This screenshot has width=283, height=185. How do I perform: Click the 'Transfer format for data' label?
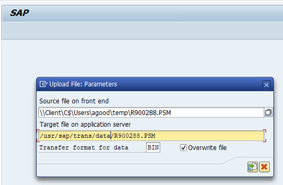[84, 147]
